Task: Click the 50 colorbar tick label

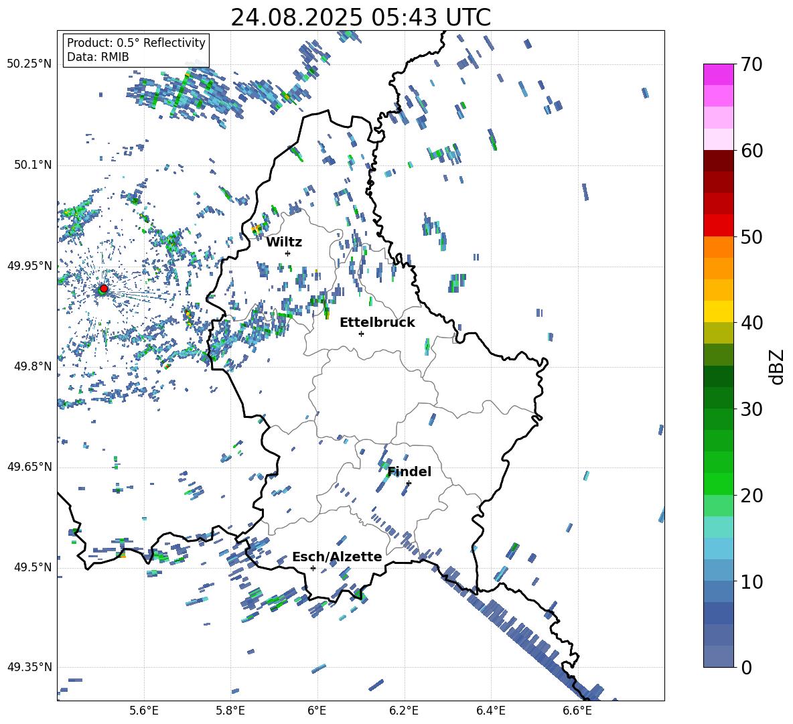Action: coord(751,236)
